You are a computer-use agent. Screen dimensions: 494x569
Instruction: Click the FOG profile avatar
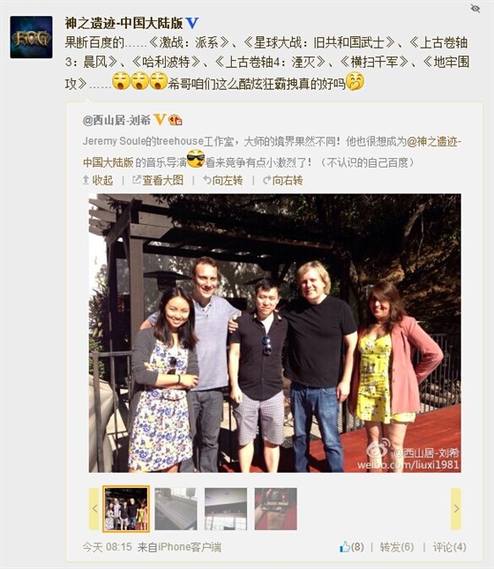coord(31,37)
